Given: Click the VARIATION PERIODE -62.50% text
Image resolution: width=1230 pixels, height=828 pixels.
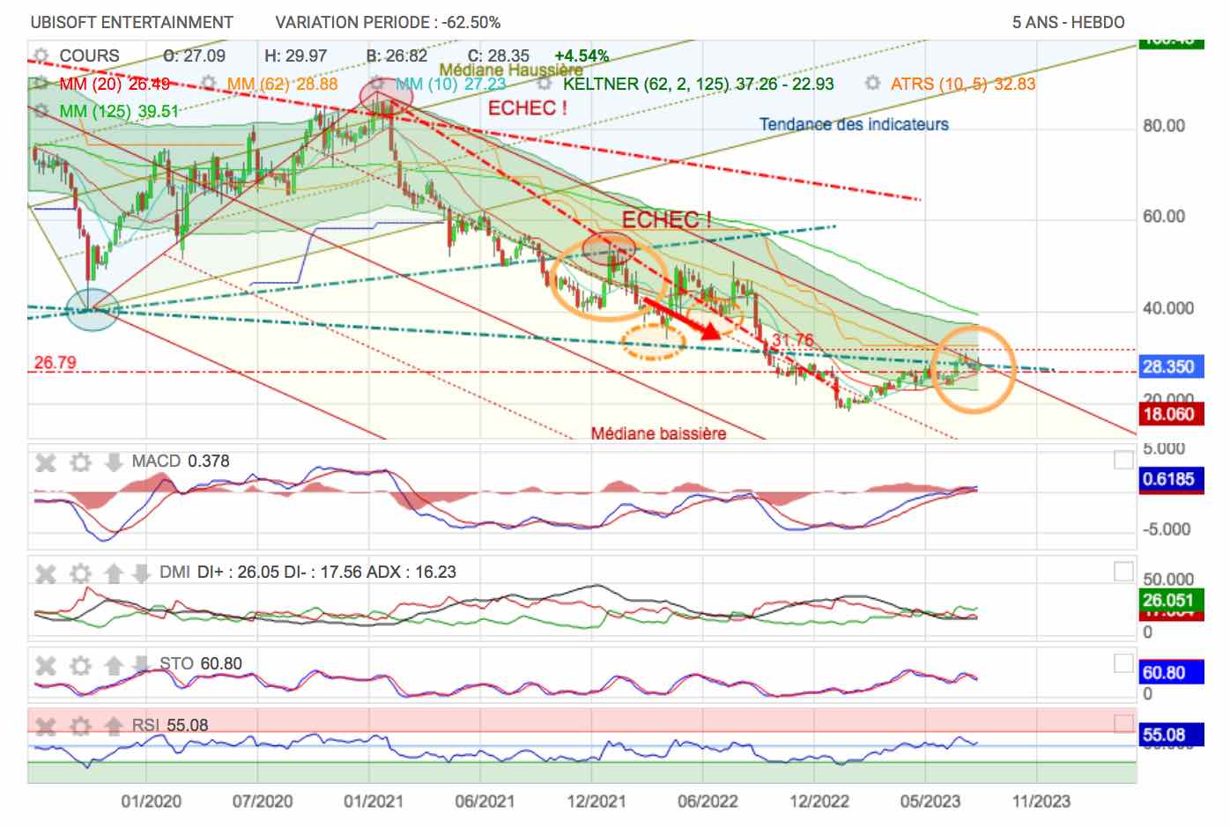Looking at the screenshot, I should (x=388, y=22).
